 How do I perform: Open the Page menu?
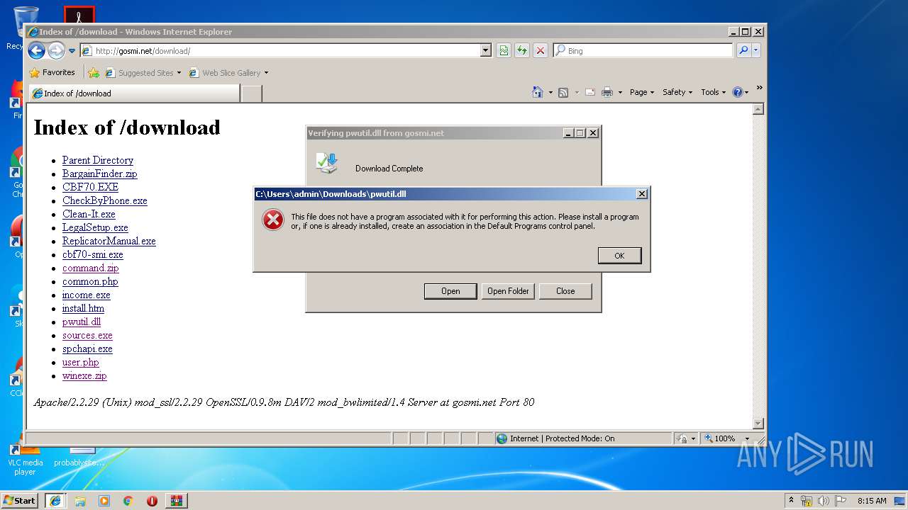[642, 92]
